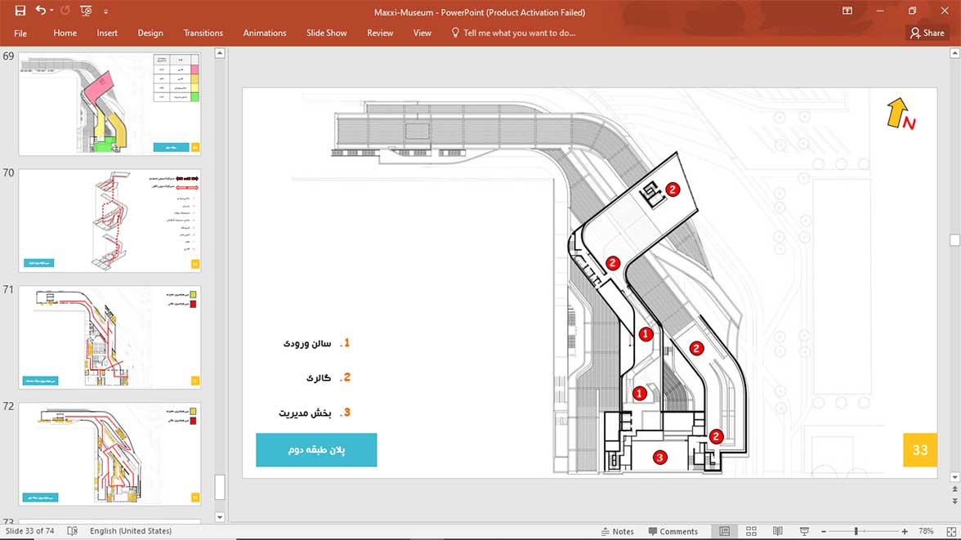Screen dimensions: 961x540
Task: Select legend text بخش مدیریت
Action: (305, 413)
